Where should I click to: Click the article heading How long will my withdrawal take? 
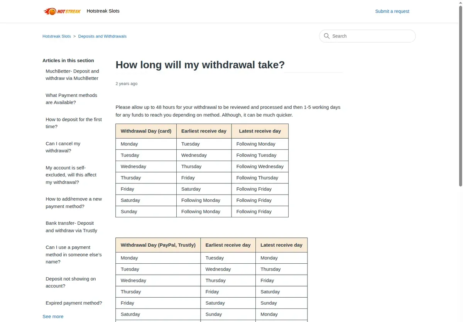click(x=200, y=65)
